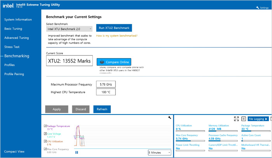Click the XTU2 13552 Marks score box

[70, 61]
